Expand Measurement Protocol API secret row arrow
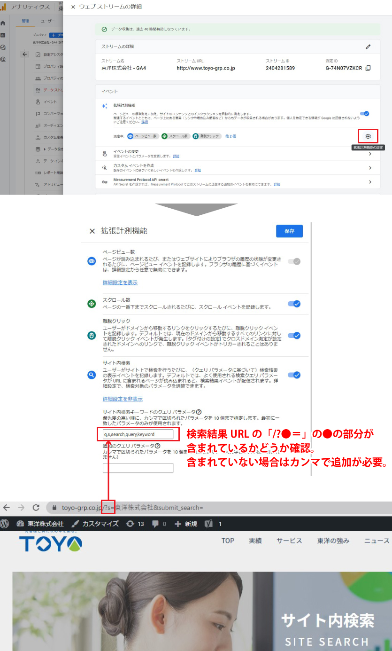The height and width of the screenshot is (651, 392). click(370, 182)
